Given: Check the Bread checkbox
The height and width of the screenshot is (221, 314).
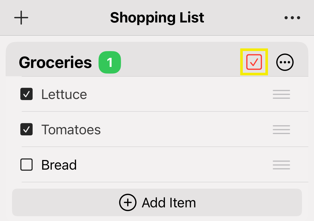Looking at the screenshot, I should [x=26, y=165].
